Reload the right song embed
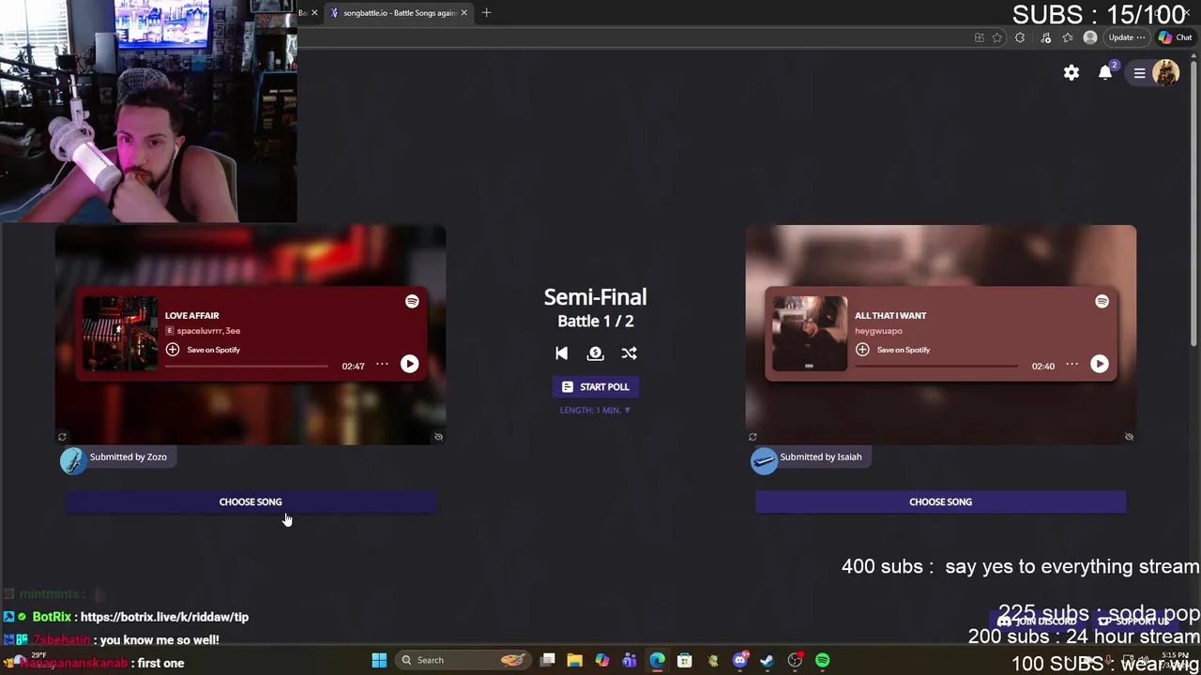The width and height of the screenshot is (1201, 675). (753, 437)
